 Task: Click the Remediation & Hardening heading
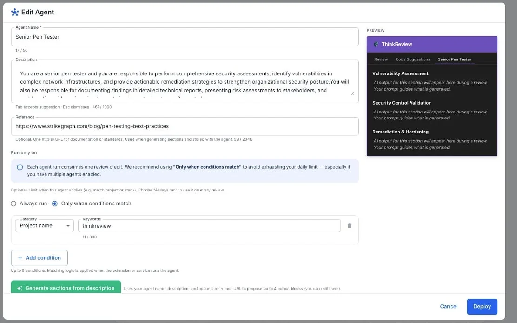click(x=400, y=132)
